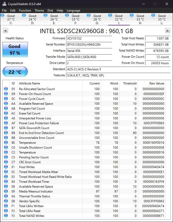Select the C: drive status orb
The height and width of the screenshot is (222, 173).
(x=3, y=15)
